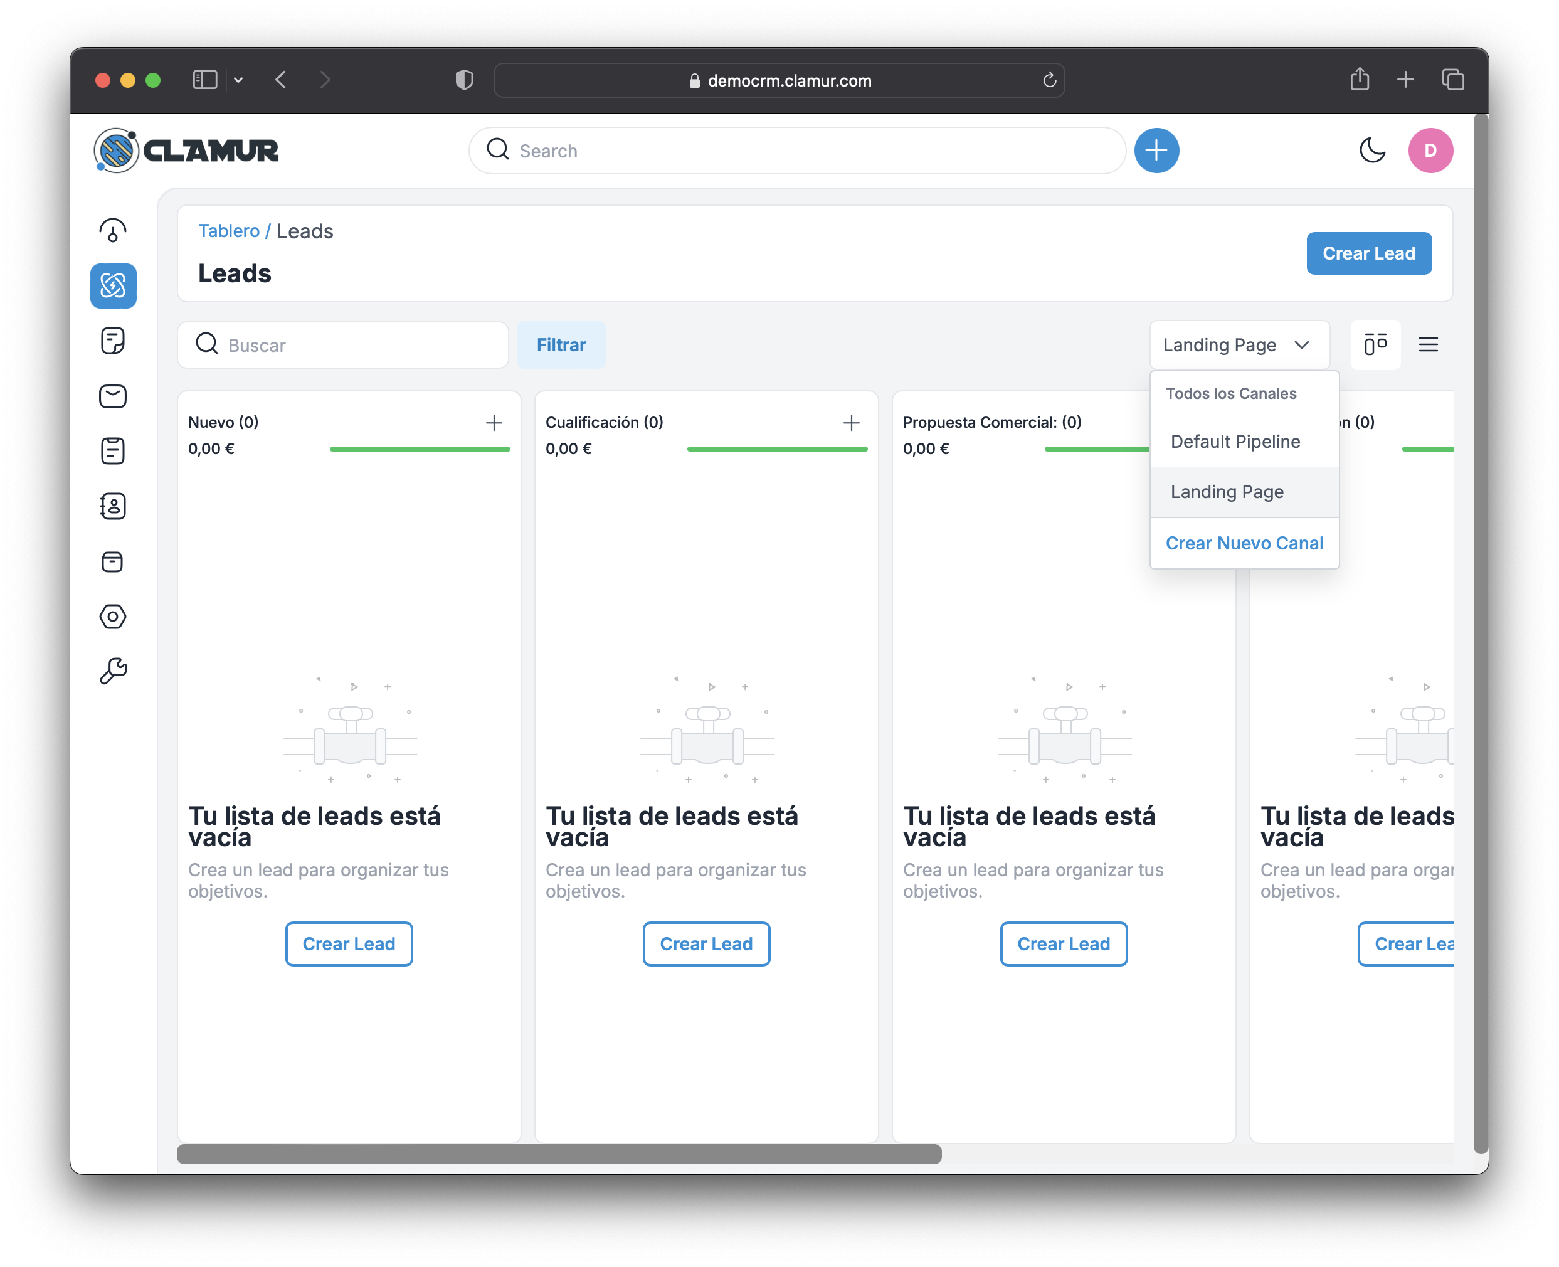
Task: Open the document list sidebar icon
Action: (x=113, y=451)
